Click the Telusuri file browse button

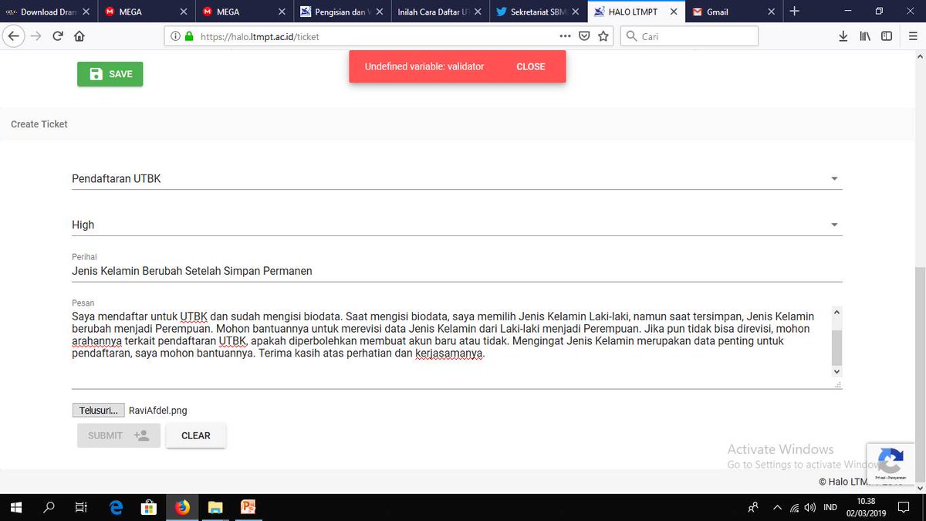click(99, 411)
